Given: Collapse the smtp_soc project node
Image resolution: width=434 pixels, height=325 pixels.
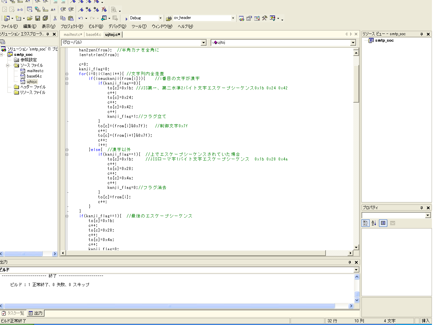Looking at the screenshot, I should tap(2, 55).
